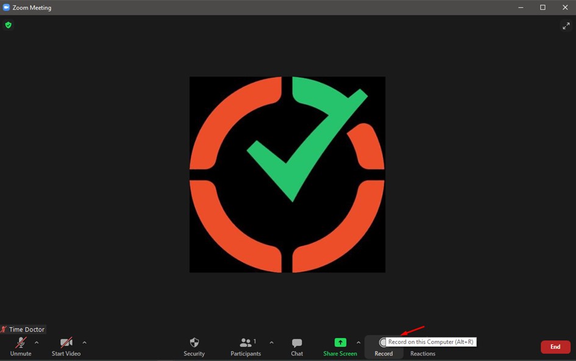Click the Zoom logo in title bar

(7, 7)
